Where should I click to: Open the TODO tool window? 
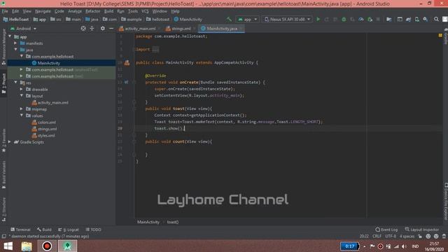click(93, 230)
